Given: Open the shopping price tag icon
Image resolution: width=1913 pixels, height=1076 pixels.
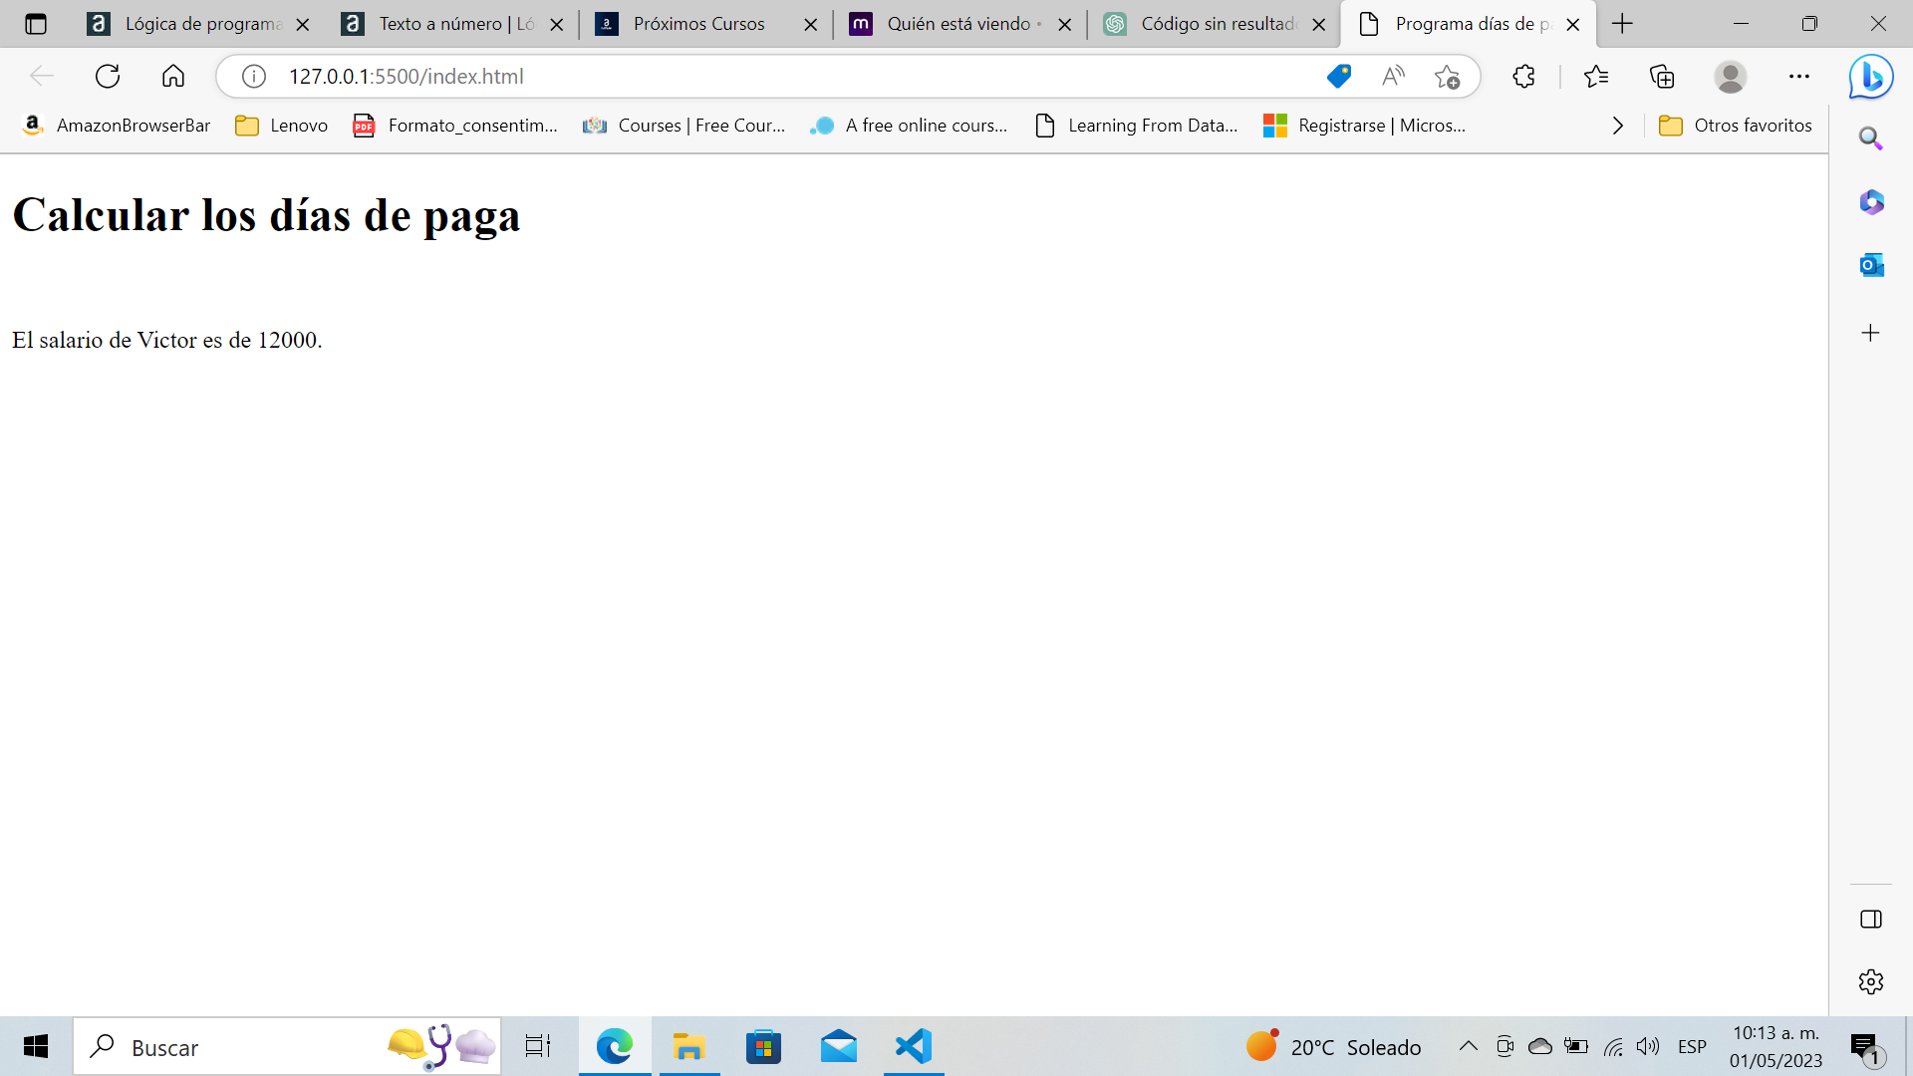Looking at the screenshot, I should [1339, 77].
